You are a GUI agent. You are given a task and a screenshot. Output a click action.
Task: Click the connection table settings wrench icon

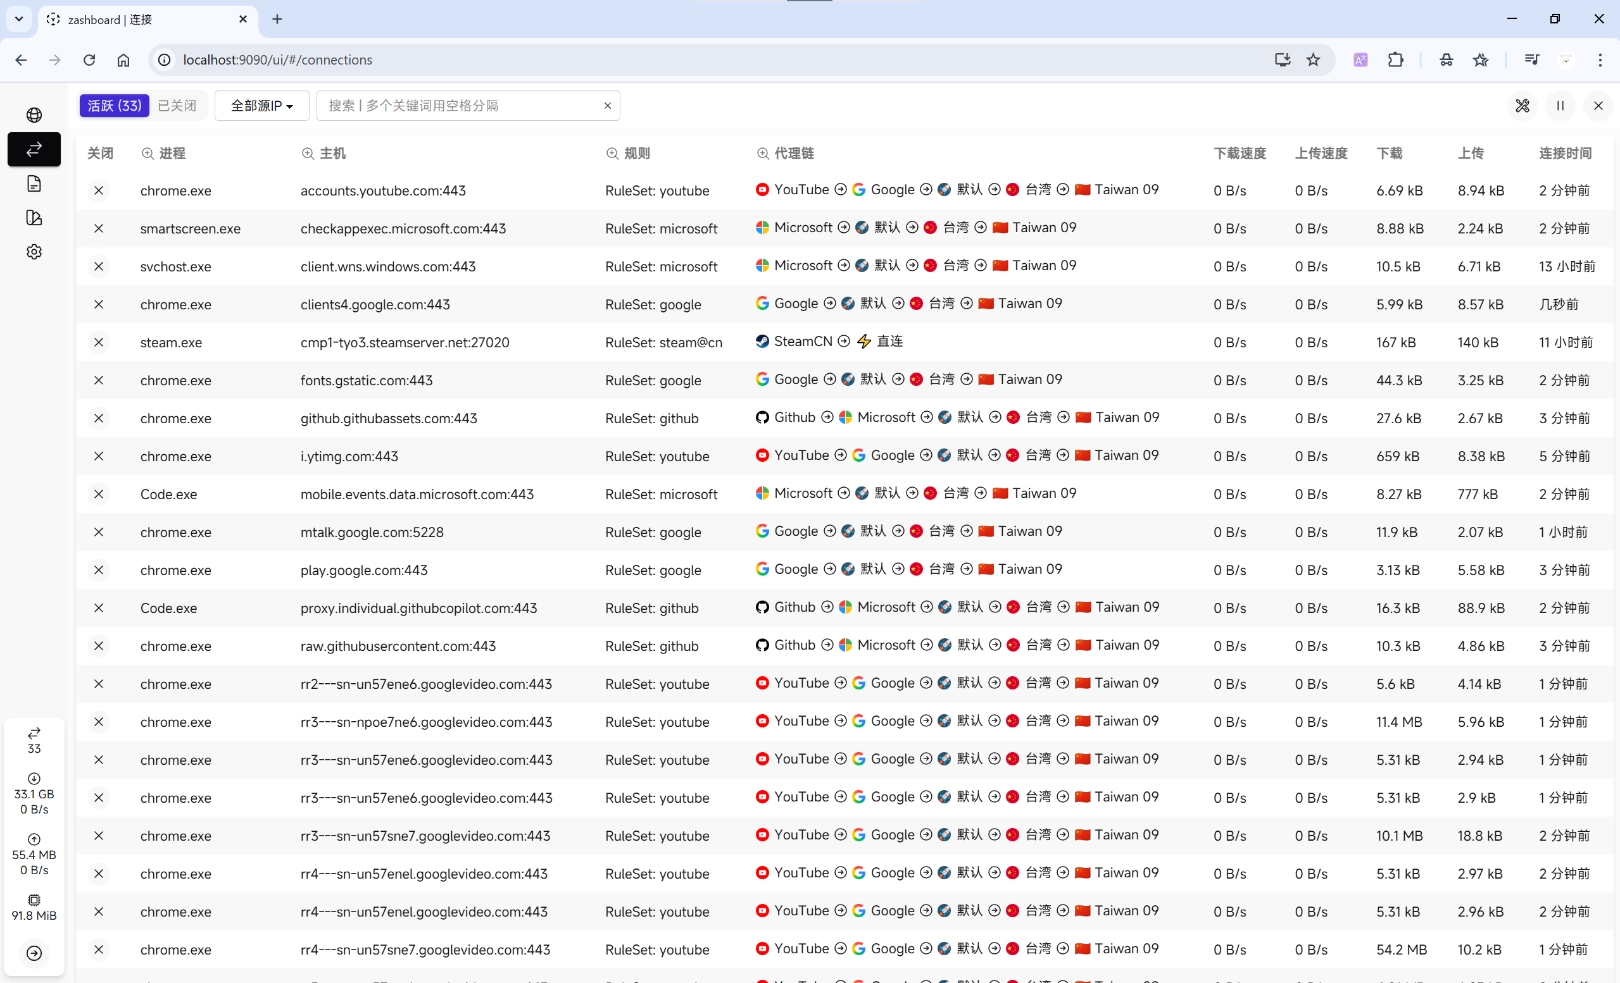tap(1522, 106)
